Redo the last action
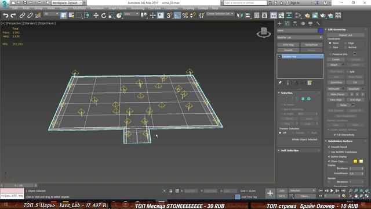This screenshot has width=371, height=209. [x=13, y=16]
